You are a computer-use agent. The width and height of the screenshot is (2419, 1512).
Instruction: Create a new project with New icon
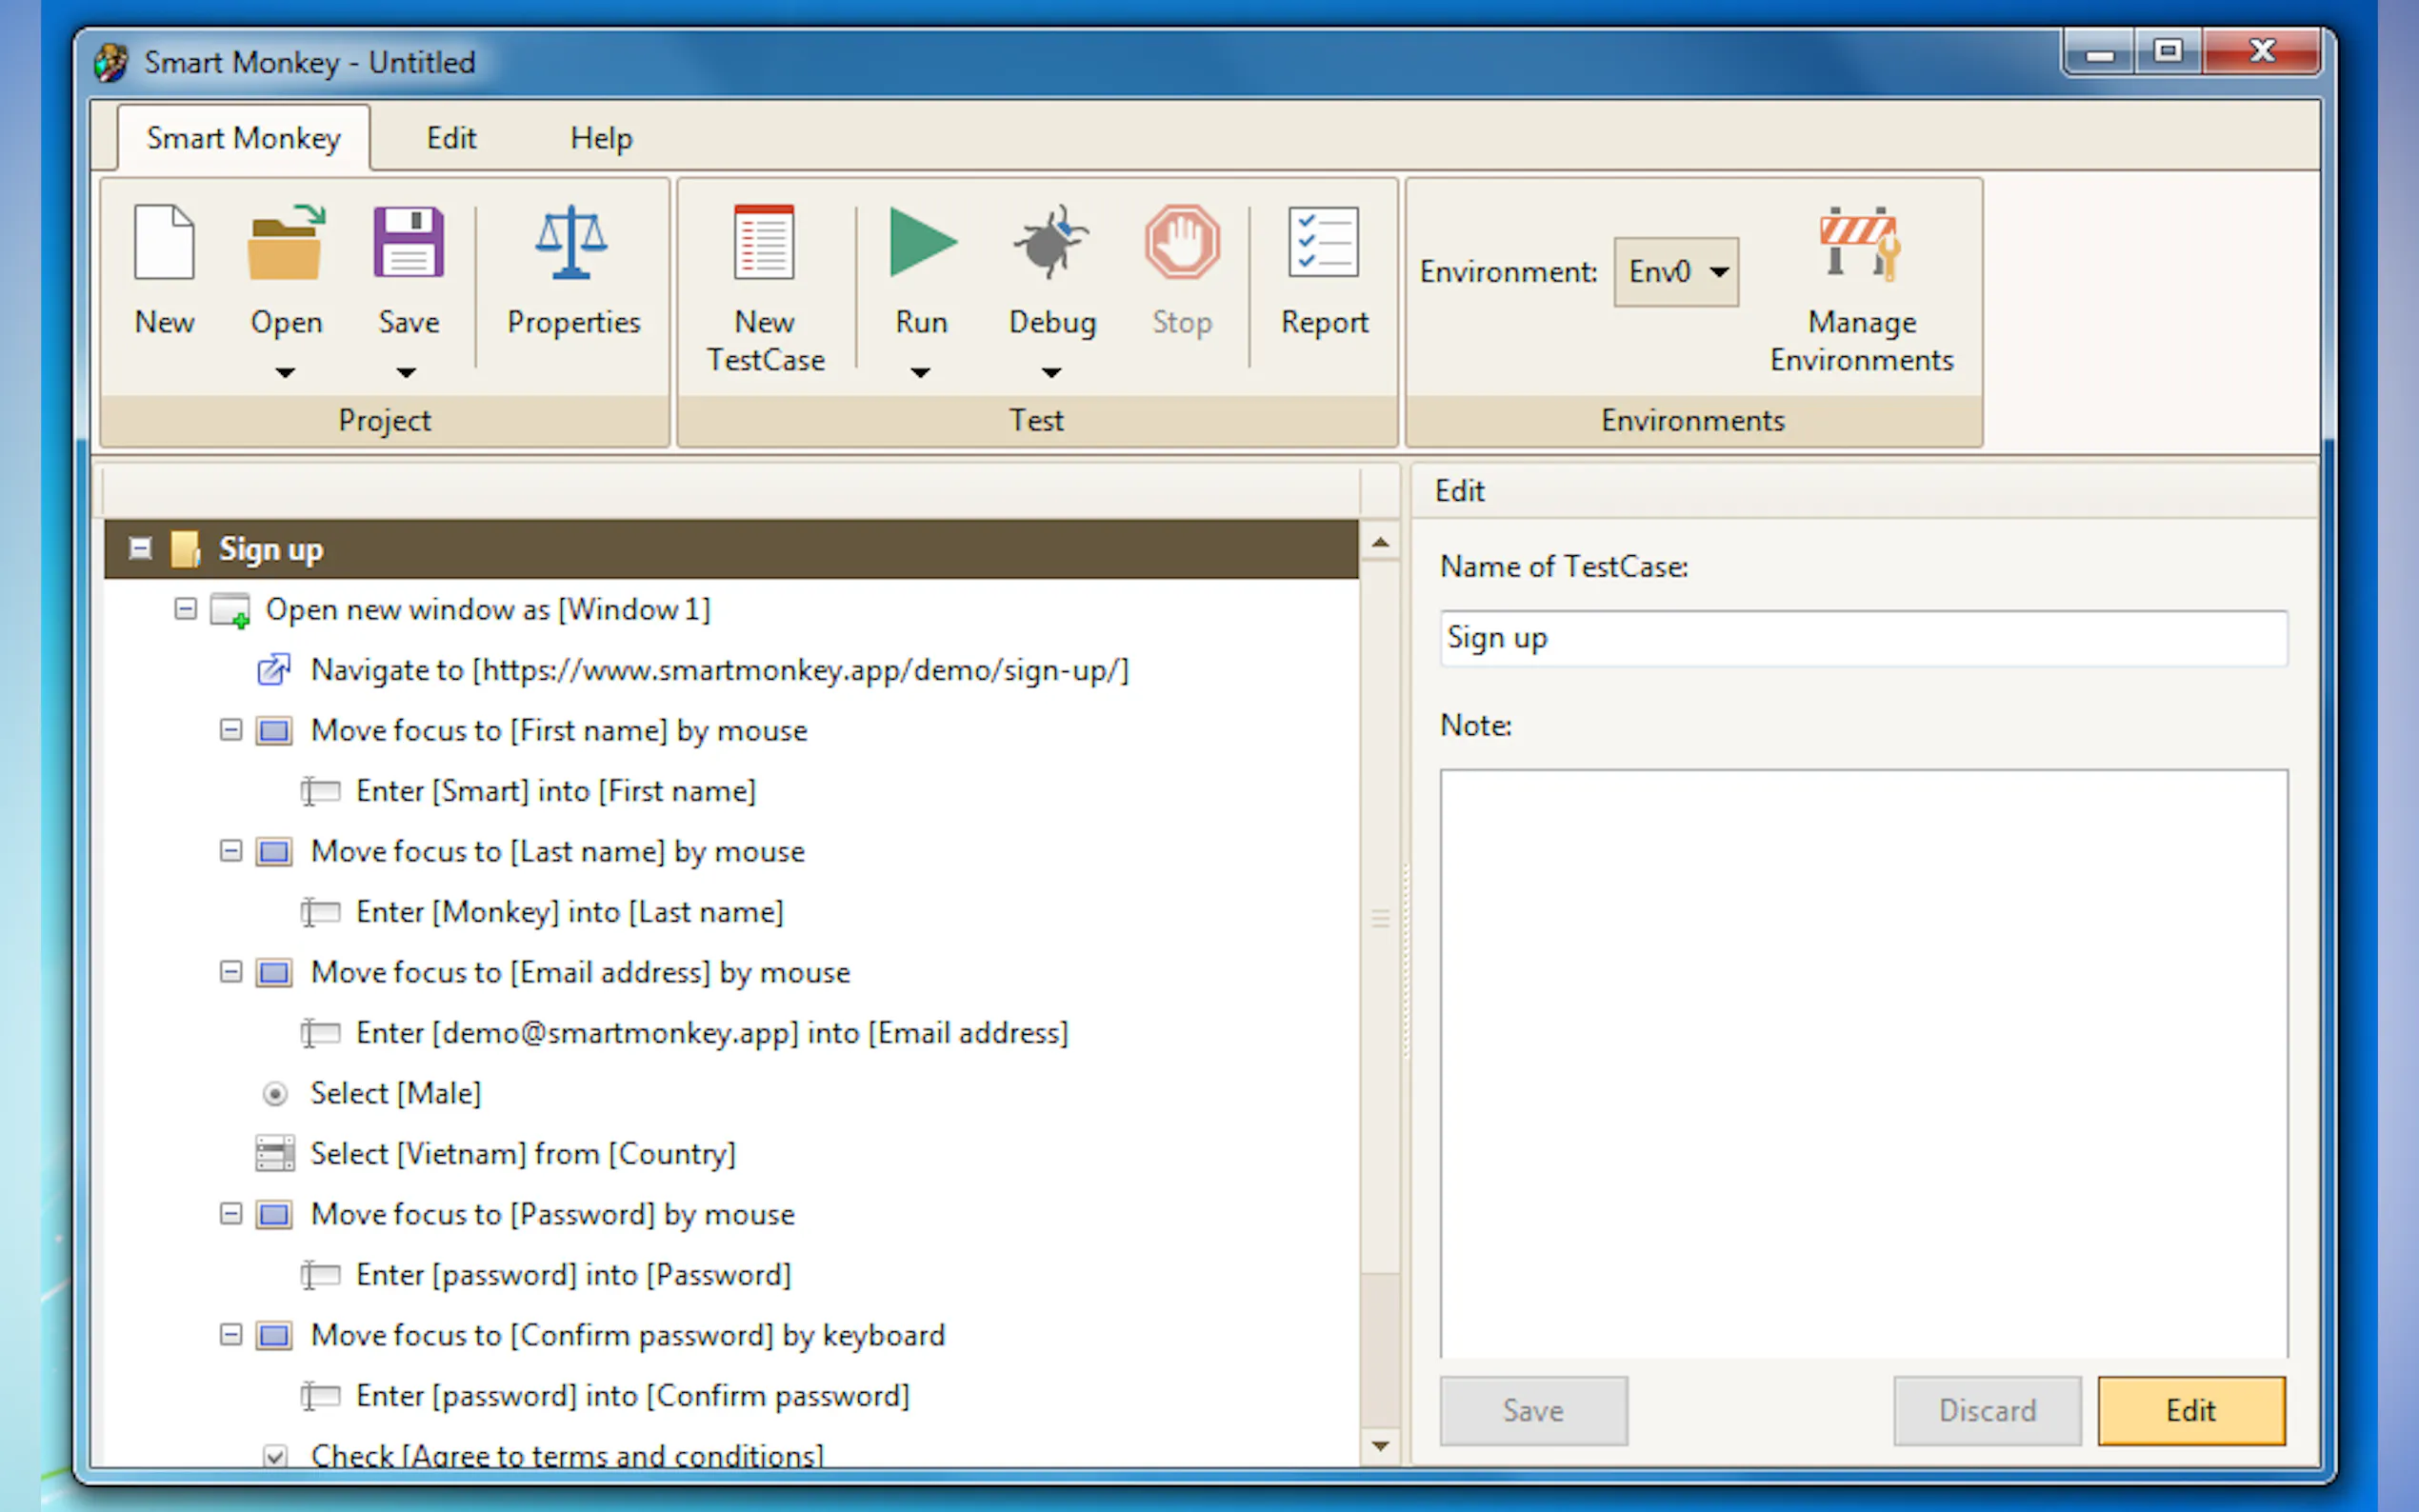(164, 242)
